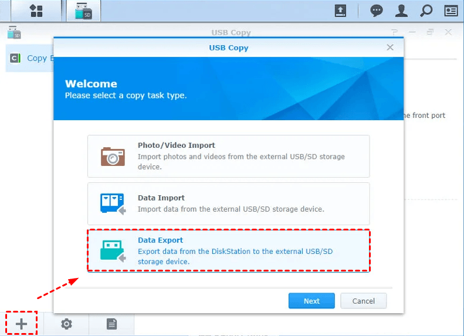Open the upload queue icon in top bar

click(340, 11)
